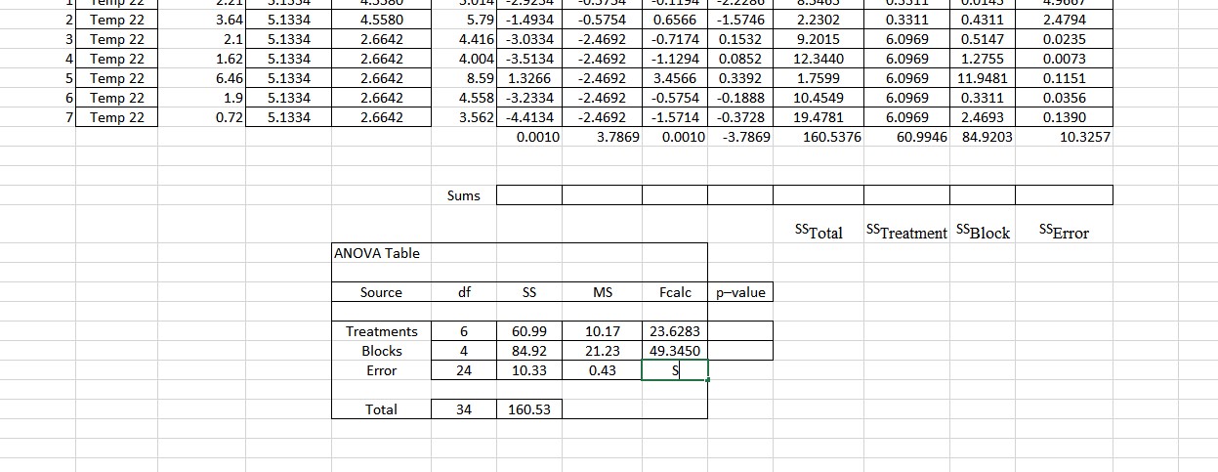This screenshot has height=472, width=1218.
Task: Click the empty p-value cell for Treatments
Action: pos(740,331)
